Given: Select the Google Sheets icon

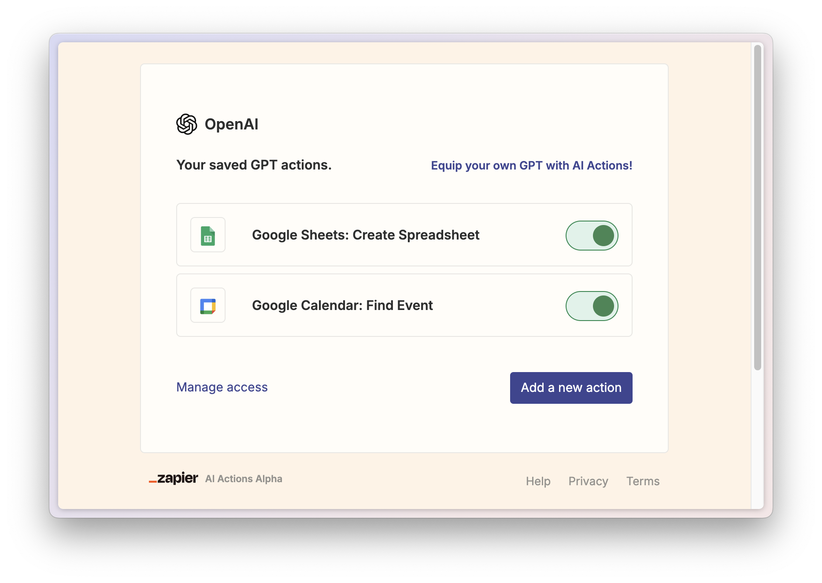Looking at the screenshot, I should (207, 235).
